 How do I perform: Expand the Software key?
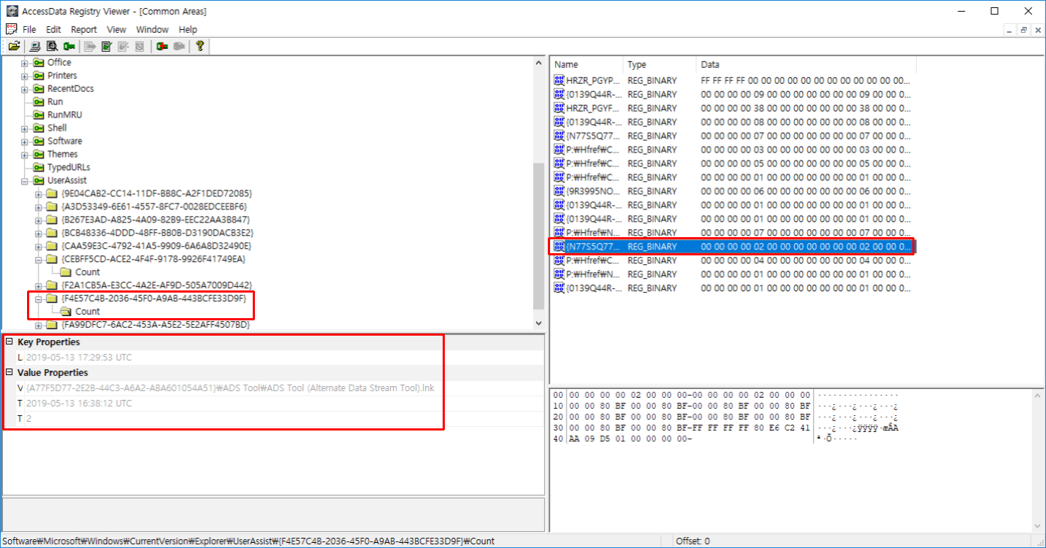pyautogui.click(x=25, y=142)
